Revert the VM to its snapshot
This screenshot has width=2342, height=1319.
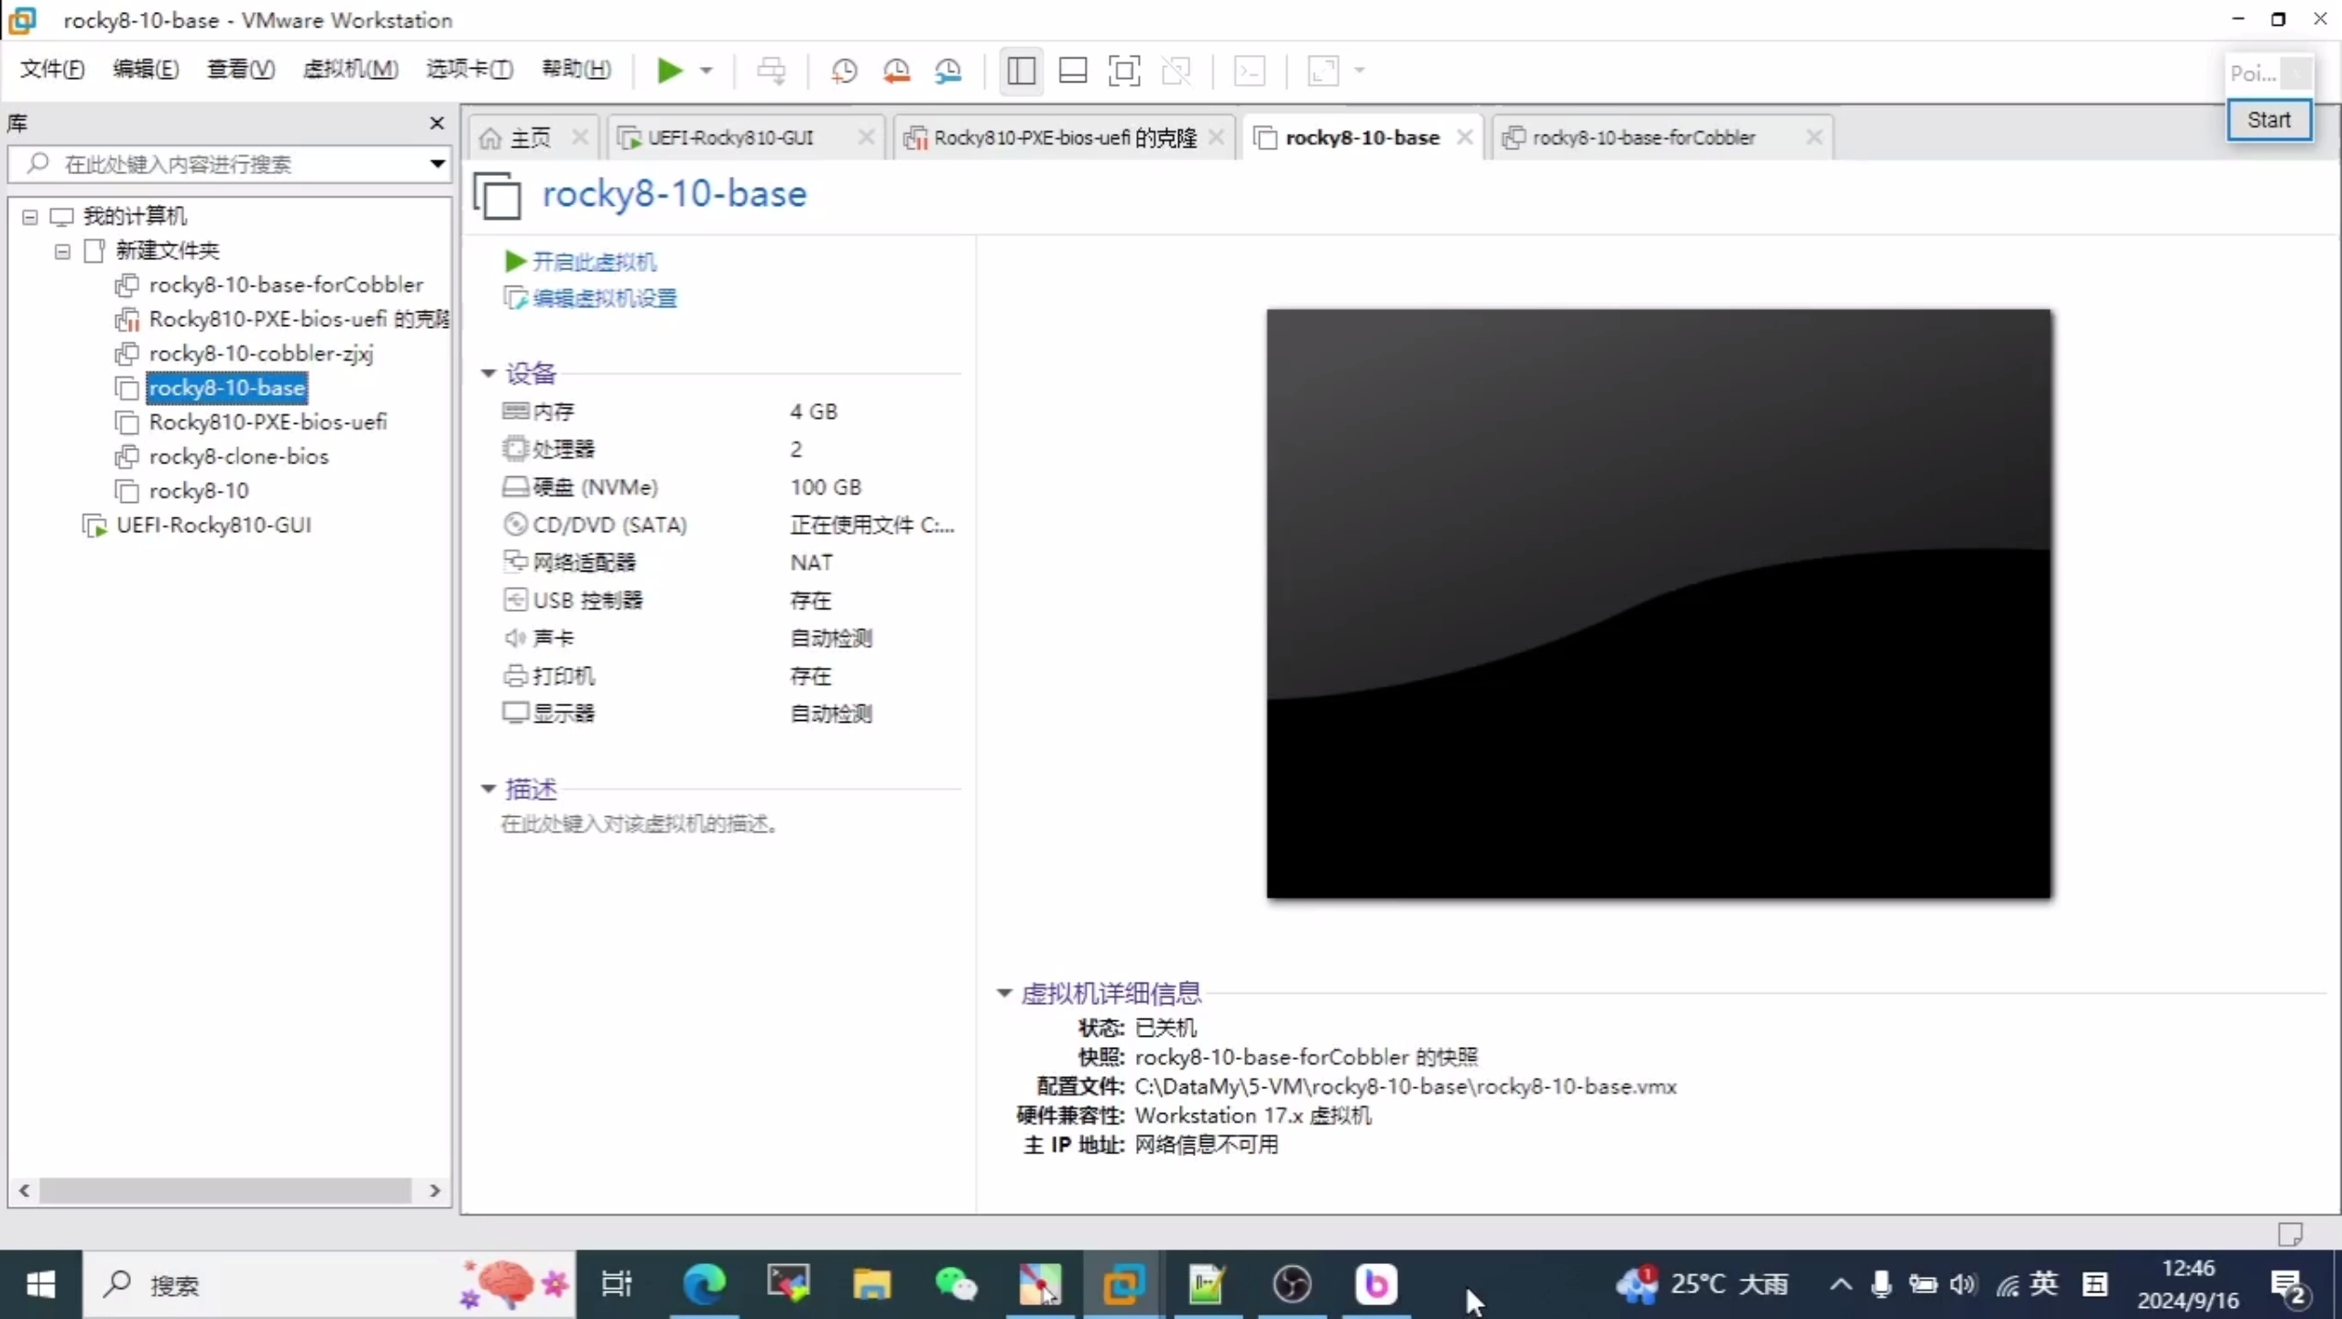tap(897, 71)
